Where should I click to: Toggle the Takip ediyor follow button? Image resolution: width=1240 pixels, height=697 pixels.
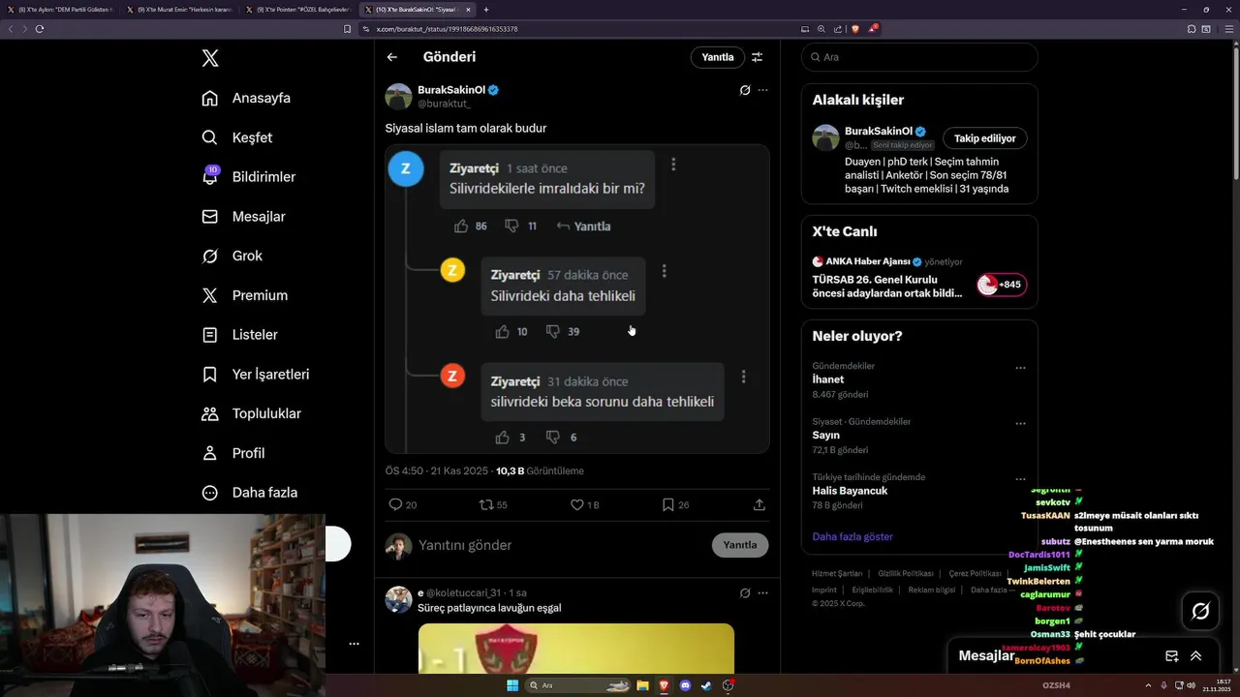coord(985,138)
